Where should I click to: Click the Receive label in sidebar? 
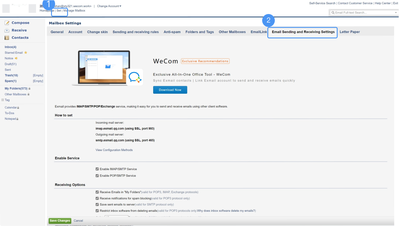pyautogui.click(x=19, y=30)
